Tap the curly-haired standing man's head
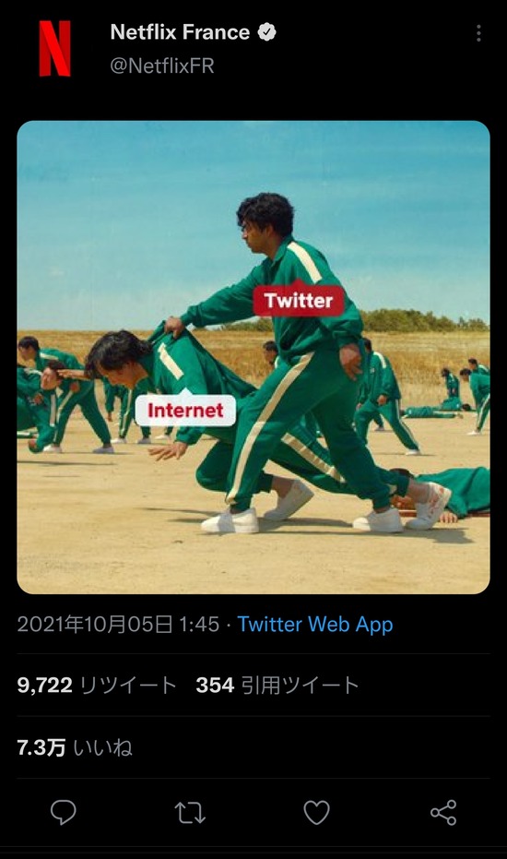This screenshot has height=859, width=507. coord(265,221)
